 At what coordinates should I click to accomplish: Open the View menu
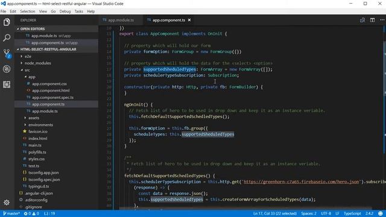43,11
